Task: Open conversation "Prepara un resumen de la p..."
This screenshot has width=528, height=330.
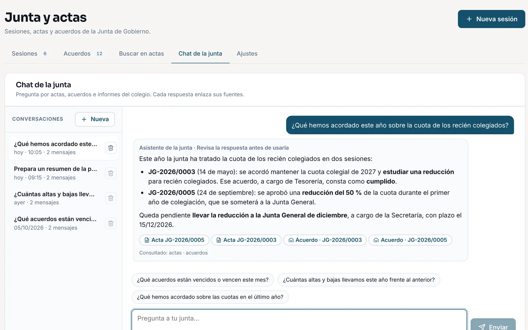Action: tap(55, 173)
